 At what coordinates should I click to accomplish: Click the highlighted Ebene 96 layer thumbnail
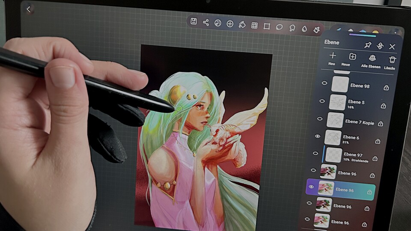tap(326, 188)
